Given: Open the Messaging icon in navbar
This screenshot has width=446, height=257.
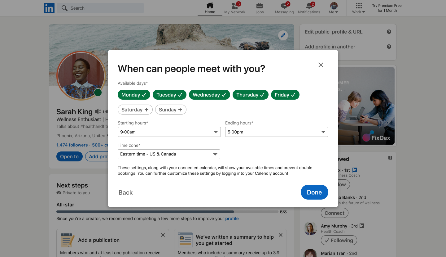Looking at the screenshot, I should tap(284, 6).
